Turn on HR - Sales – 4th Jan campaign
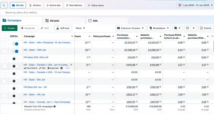Screen dimensions: 214x114 pos(15,96)
